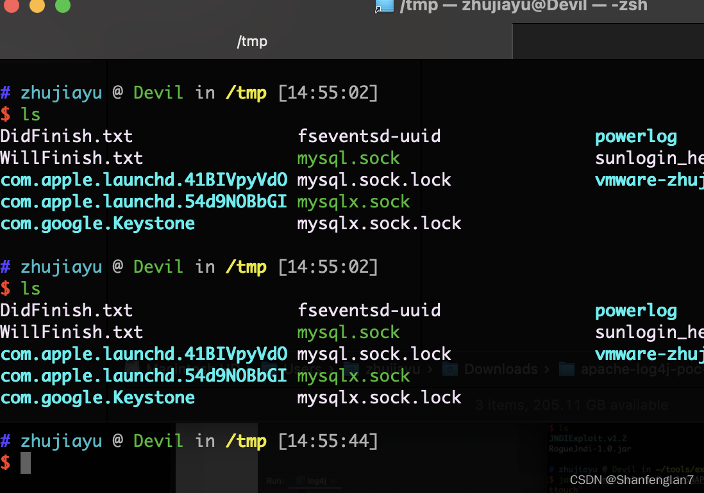704x493 pixels.
Task: Click powerlog directory in first listing
Action: click(x=636, y=137)
